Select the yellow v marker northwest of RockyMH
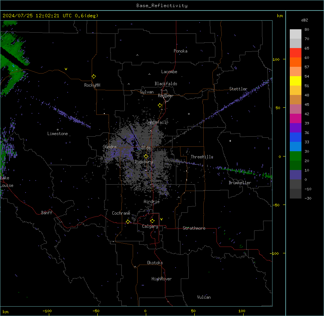The image size is (324, 316). coord(66,69)
